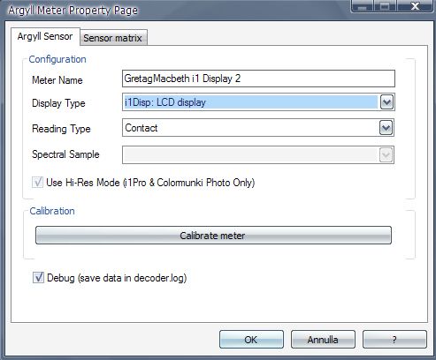
Task: Disable the Debug save data checkbox
Action: pos(38,278)
